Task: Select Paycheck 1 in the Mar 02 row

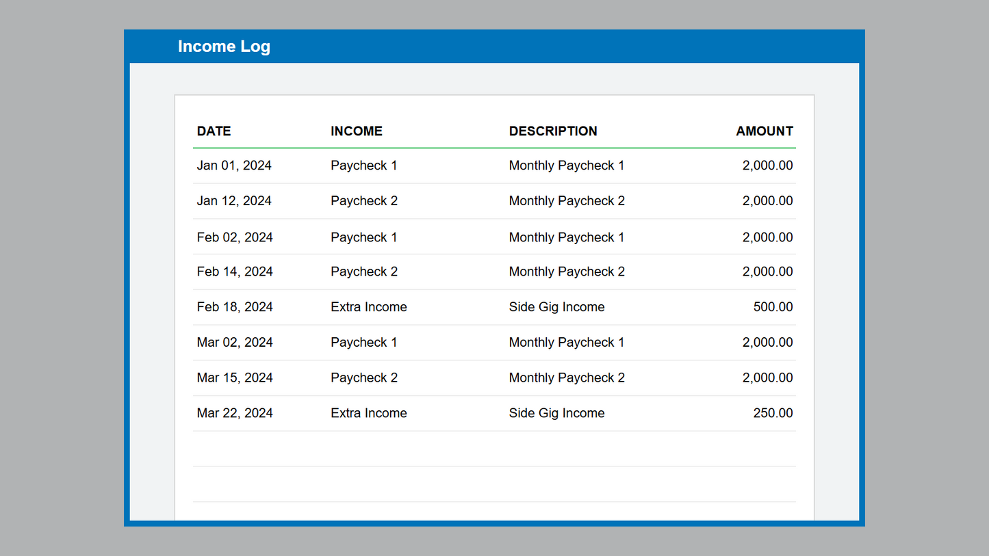Action: coord(364,343)
